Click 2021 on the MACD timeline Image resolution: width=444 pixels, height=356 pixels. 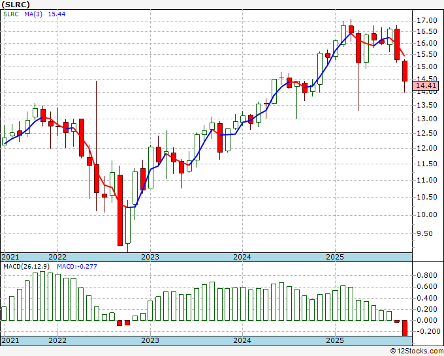(10, 340)
